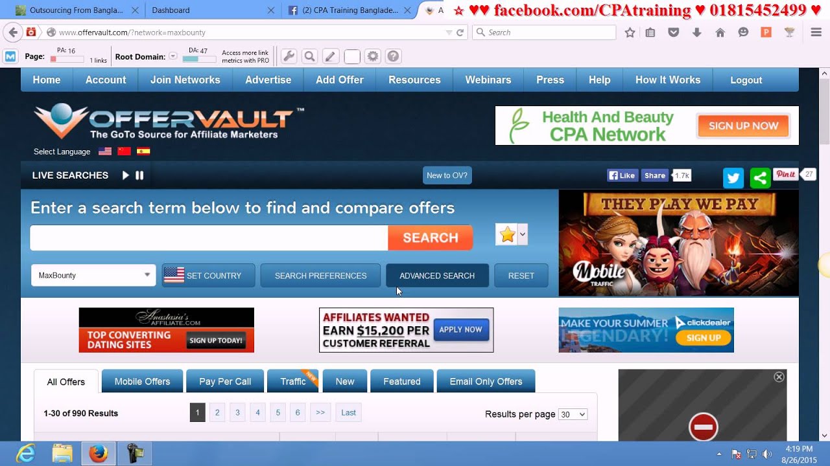The width and height of the screenshot is (830, 466).
Task: Open SEARCH PREFERENCES
Action: (320, 276)
